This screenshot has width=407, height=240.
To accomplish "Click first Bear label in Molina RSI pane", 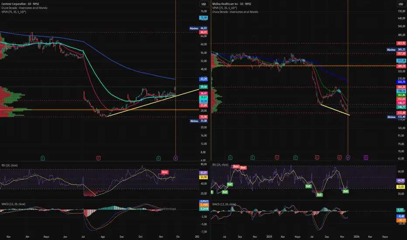I will [x=236, y=166].
